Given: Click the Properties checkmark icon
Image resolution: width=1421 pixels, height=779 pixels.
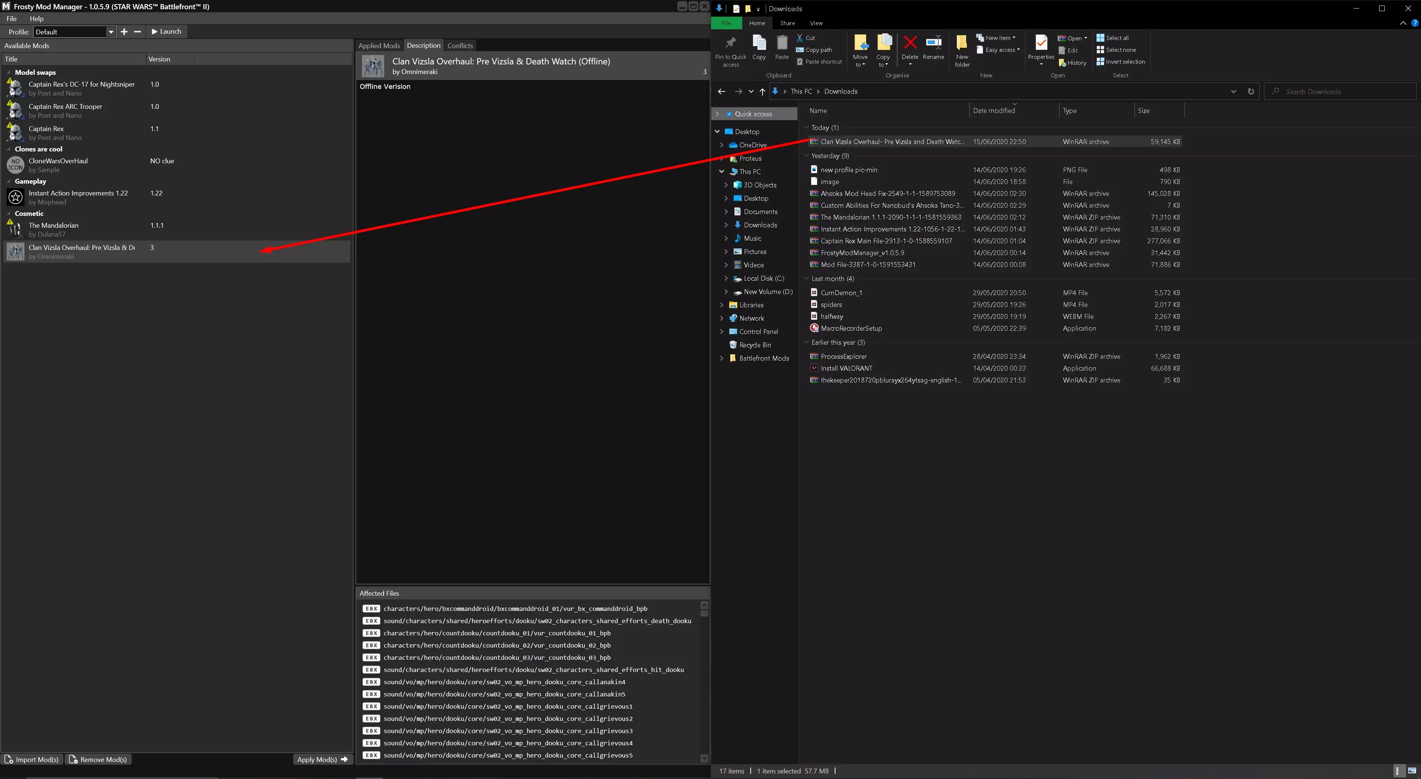Looking at the screenshot, I should [1041, 43].
